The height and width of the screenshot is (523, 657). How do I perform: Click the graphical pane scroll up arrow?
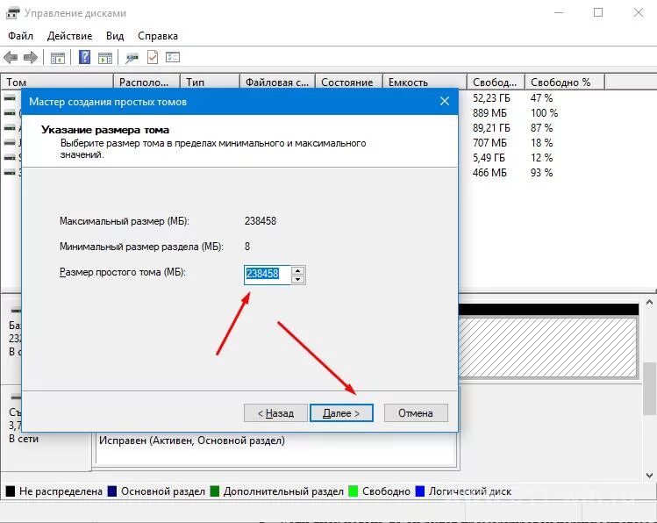coord(649,302)
